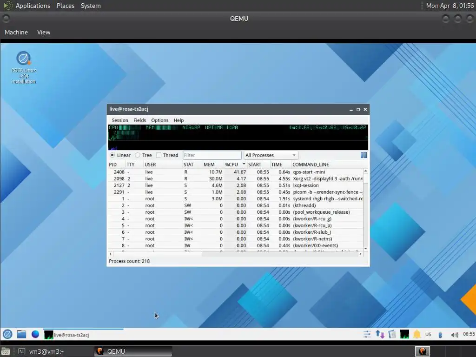Select live@rosa-ts2acj taskbar entry
Viewport: 476px width, 357px height.
pos(83,335)
